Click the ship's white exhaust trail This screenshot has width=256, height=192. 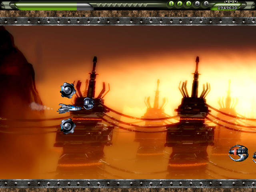pyautogui.click(x=39, y=106)
